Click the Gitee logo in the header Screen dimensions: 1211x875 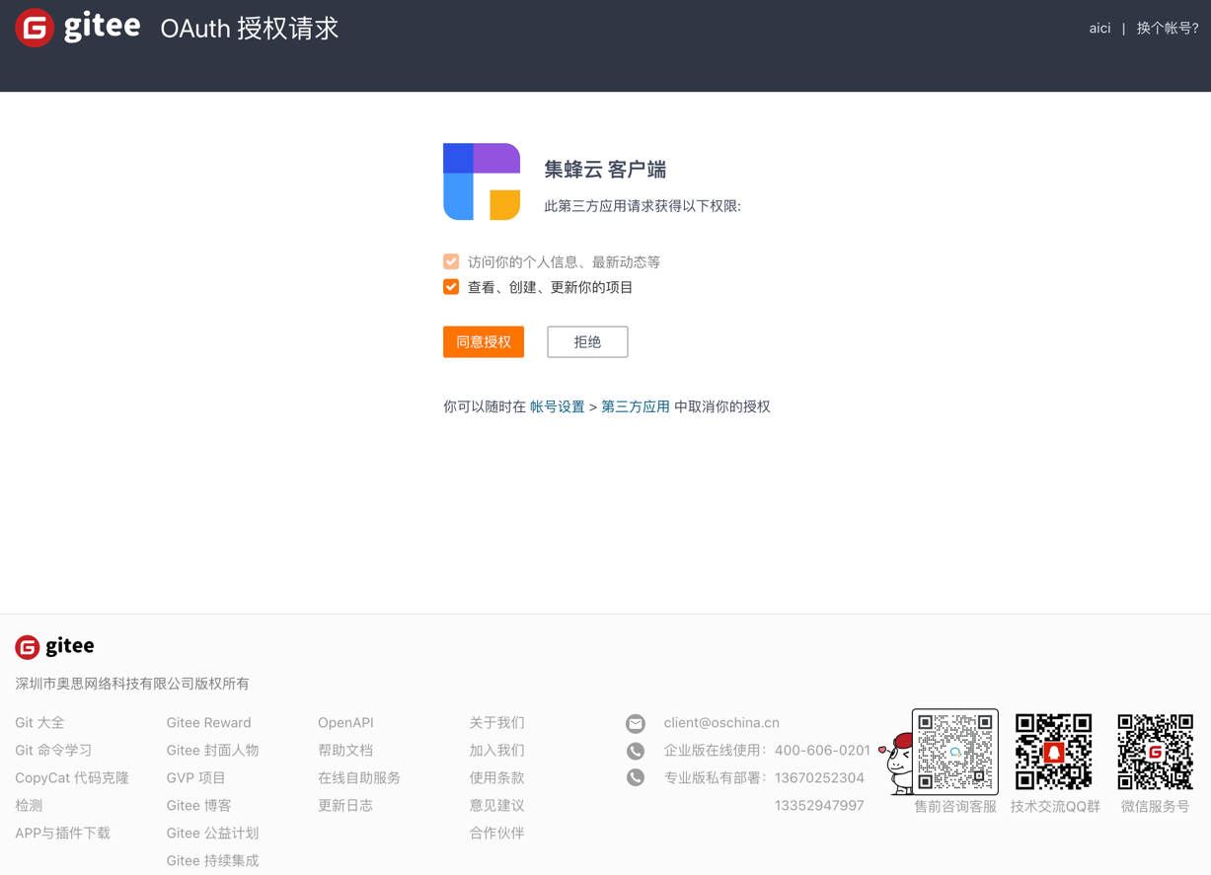78,28
